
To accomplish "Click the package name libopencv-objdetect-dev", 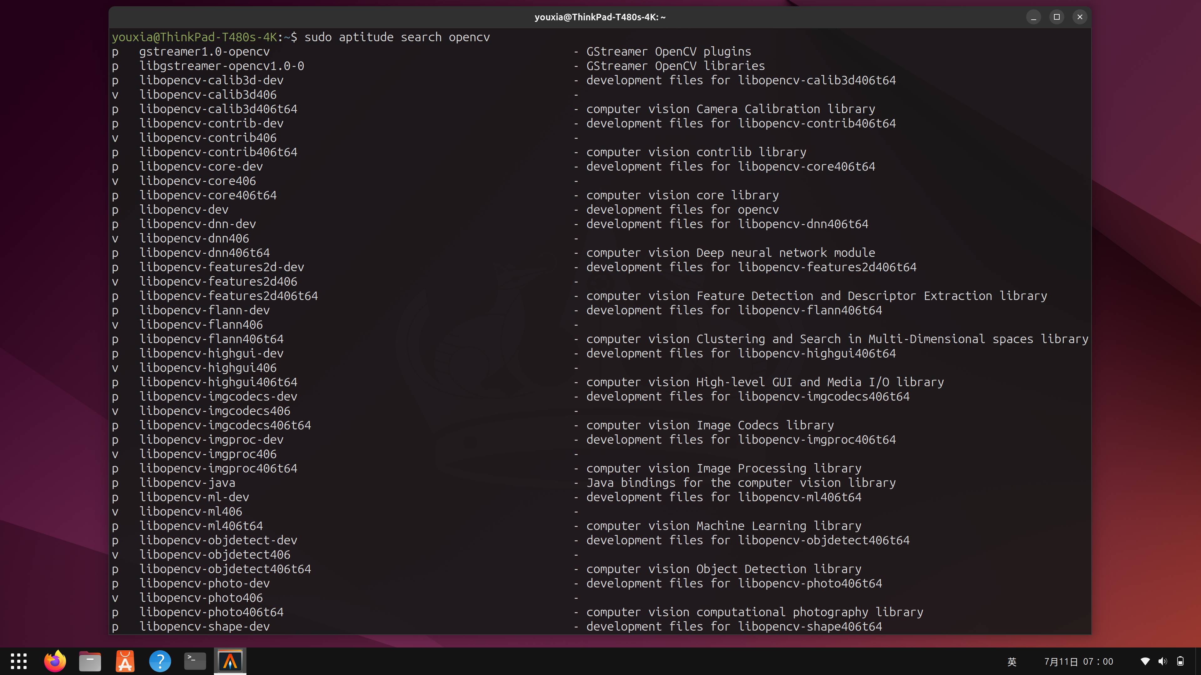I will (218, 540).
